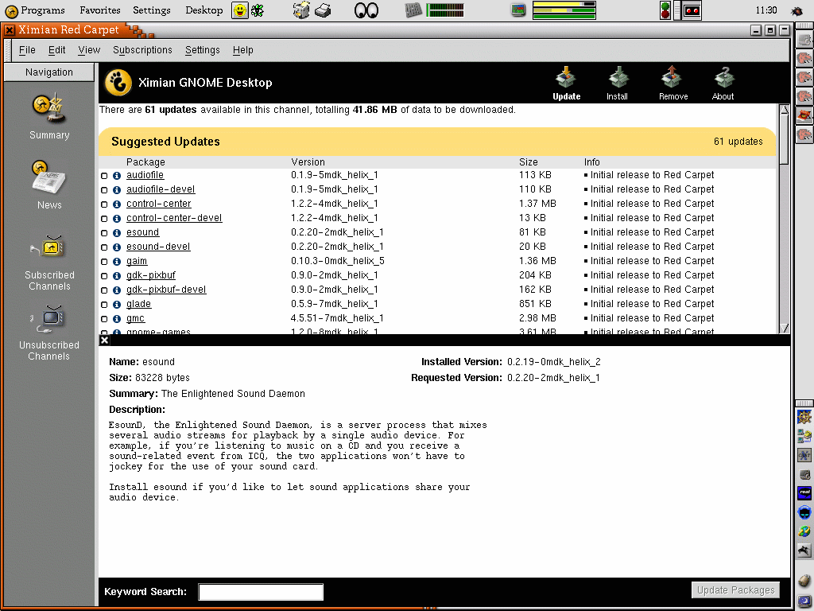Click the traffic light panel applet
The width and height of the screenshot is (814, 611).
point(665,10)
